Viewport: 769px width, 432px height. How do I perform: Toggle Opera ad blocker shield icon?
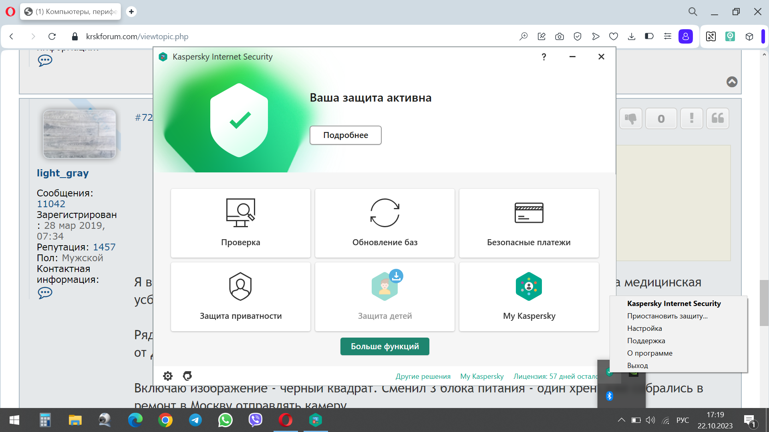coord(577,36)
